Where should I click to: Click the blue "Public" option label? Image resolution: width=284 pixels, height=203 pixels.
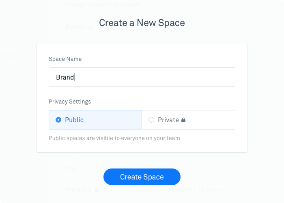[74, 120]
